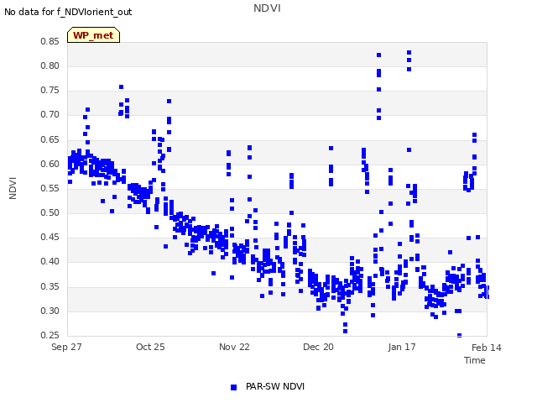The image size is (537, 403).
Task: Click the Sep 27 x-axis label
Action: [x=66, y=347]
